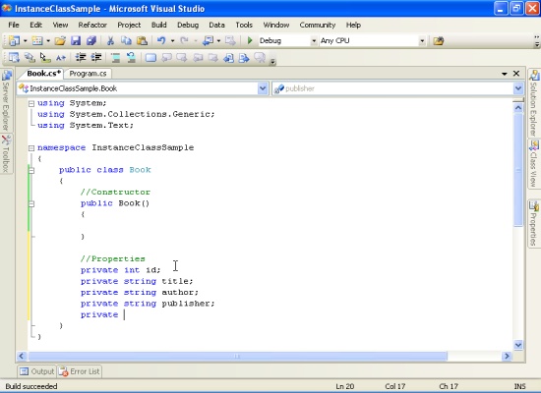Click the Undo arrow icon
Viewport: 541px width, 393px height.
[161, 40]
